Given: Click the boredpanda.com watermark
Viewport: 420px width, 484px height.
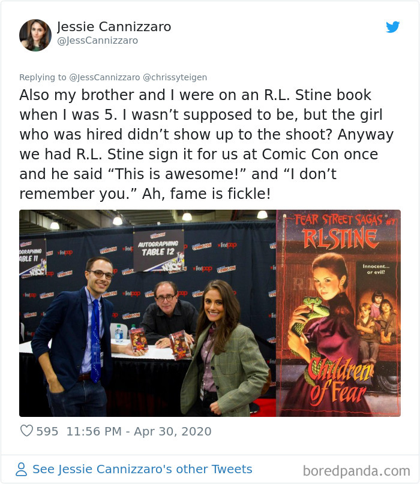Looking at the screenshot, I should click(356, 471).
